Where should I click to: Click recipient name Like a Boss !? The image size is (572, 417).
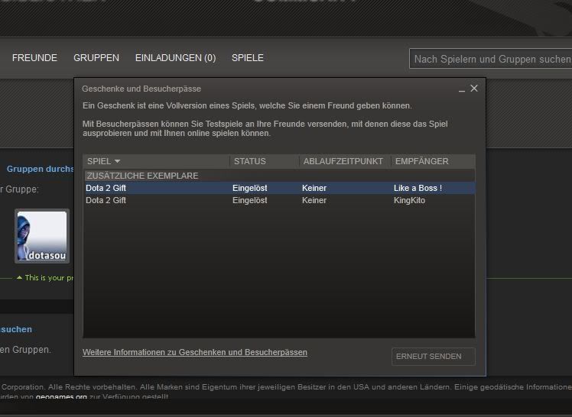point(418,189)
